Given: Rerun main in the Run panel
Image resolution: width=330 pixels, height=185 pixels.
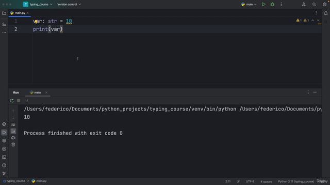Looking at the screenshot, I should (x=12, y=101).
